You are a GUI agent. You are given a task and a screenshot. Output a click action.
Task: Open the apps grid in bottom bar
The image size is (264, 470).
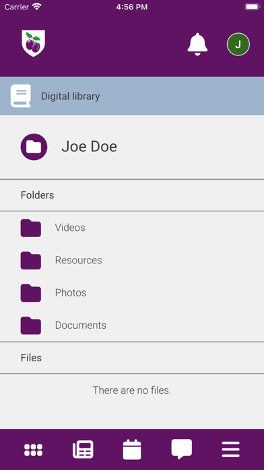33,450
